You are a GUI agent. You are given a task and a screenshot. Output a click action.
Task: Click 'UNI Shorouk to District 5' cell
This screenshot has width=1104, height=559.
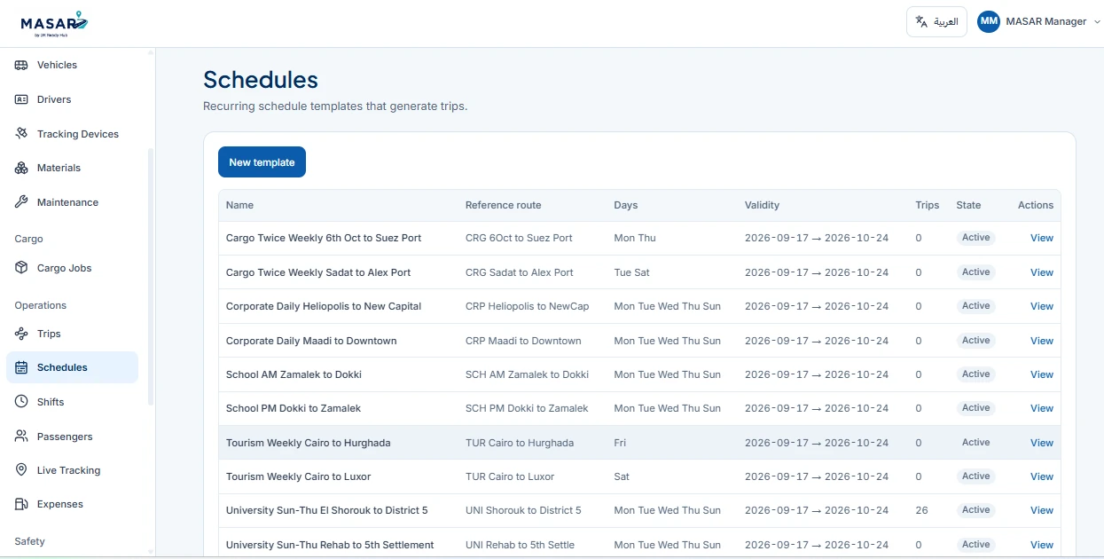coord(523,510)
